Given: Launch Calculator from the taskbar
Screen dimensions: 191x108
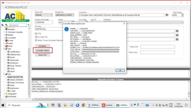Looking at the screenshot, I should (x=59, y=105).
